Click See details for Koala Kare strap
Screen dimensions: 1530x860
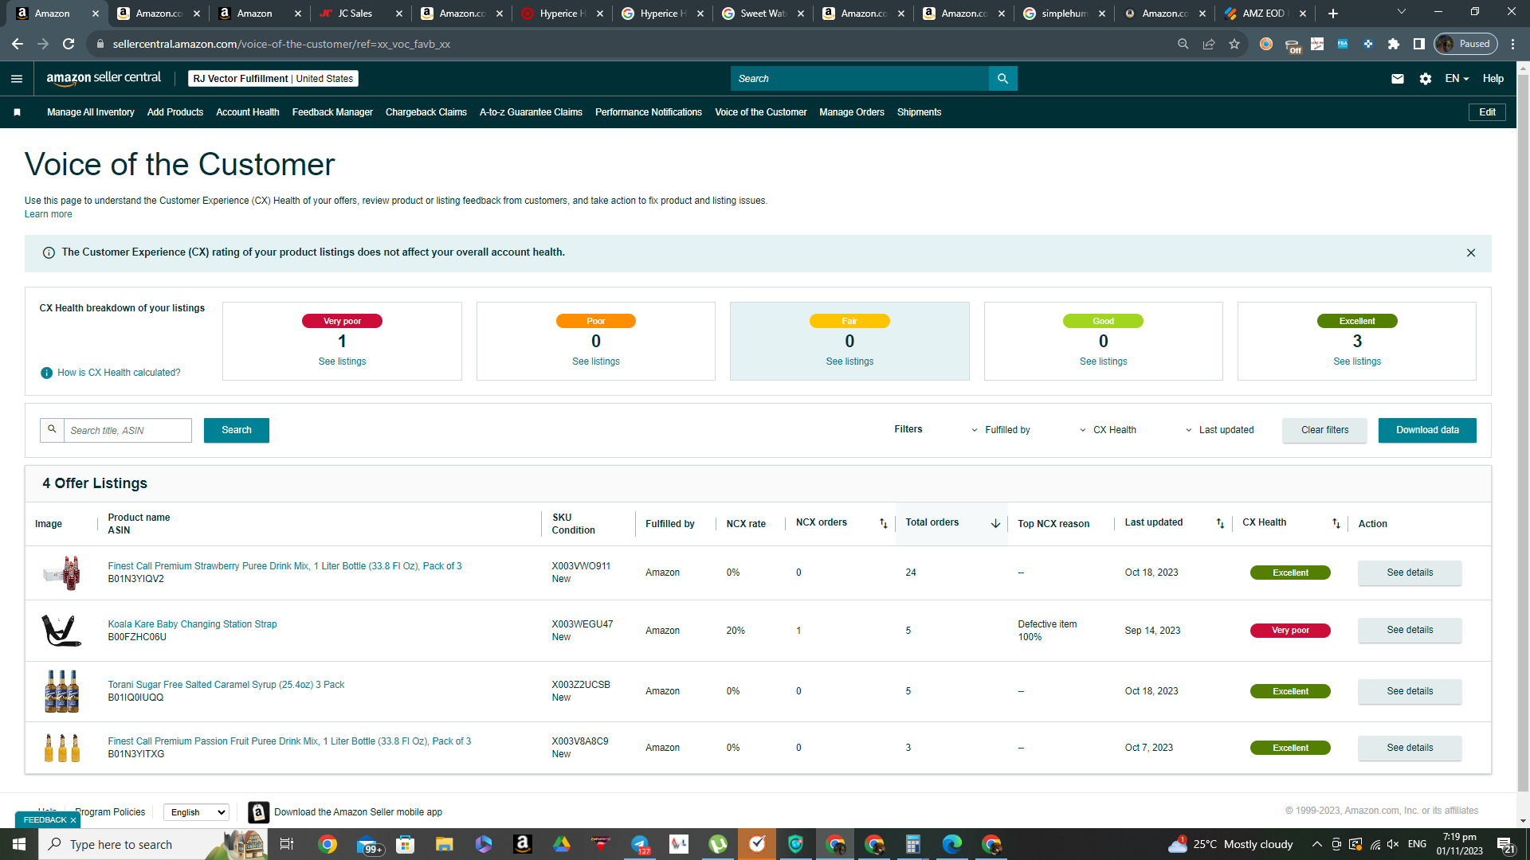[x=1410, y=630]
